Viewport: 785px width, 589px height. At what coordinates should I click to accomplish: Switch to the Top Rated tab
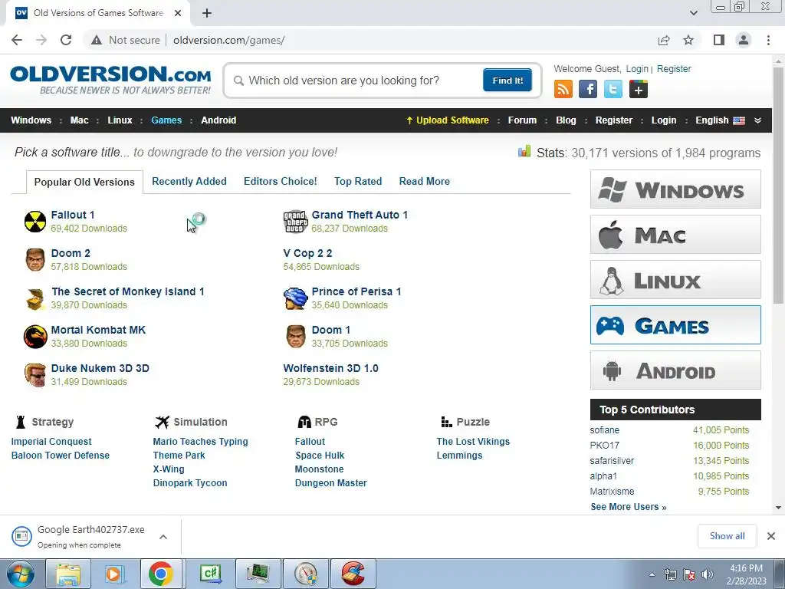coord(358,181)
